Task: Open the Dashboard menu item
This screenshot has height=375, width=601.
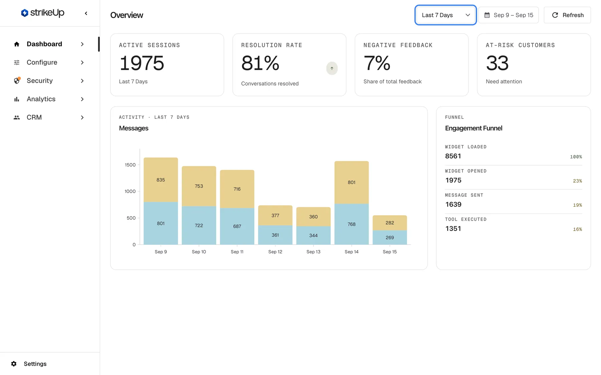Action: tap(49, 44)
